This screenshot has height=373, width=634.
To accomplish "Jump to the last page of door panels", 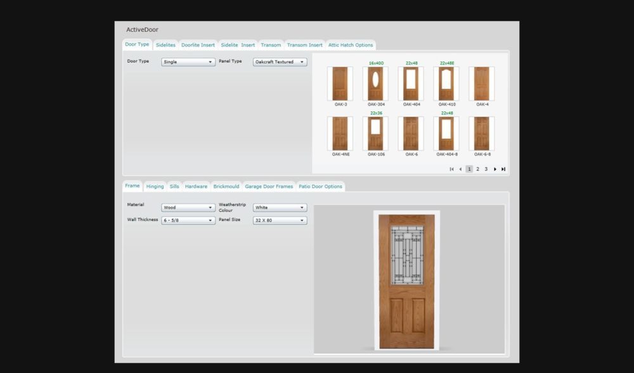I will tap(503, 169).
